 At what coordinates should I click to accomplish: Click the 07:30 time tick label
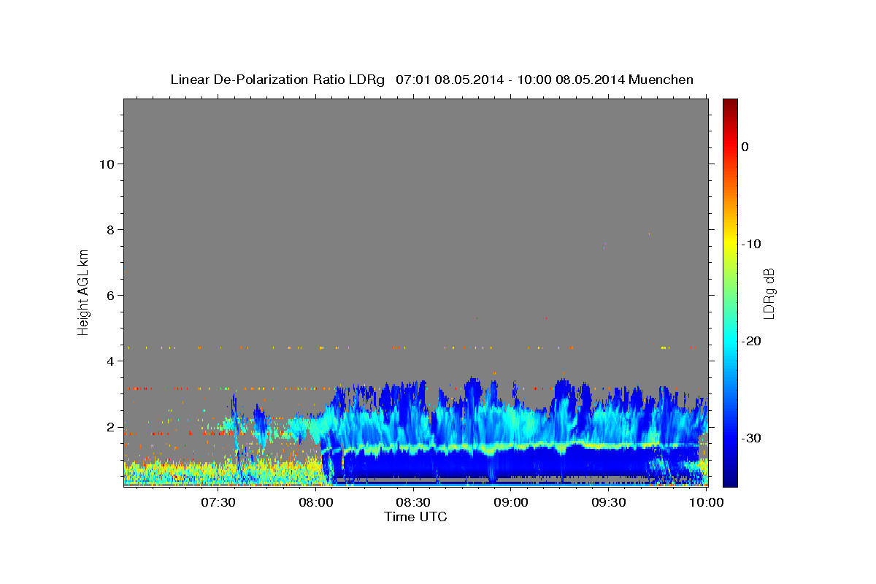click(x=219, y=503)
